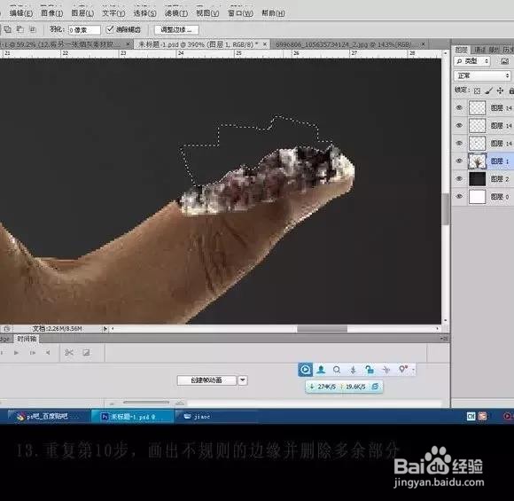
Task: Open the 图像(I) menu
Action: coord(51,13)
